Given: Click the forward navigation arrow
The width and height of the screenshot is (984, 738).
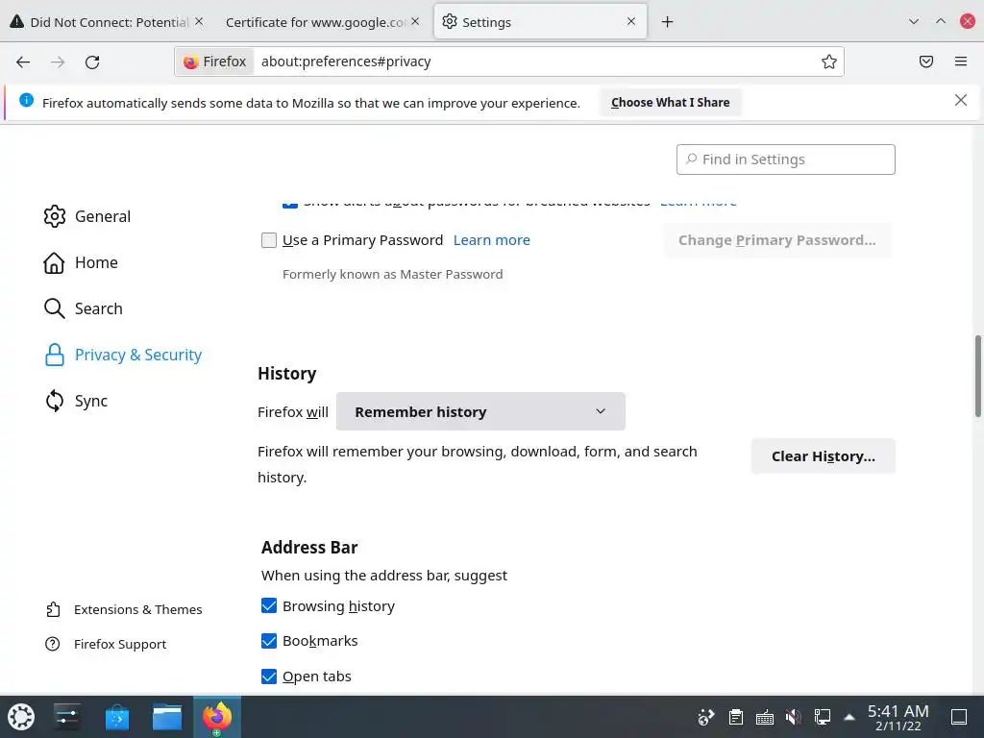Looking at the screenshot, I should coord(58,61).
